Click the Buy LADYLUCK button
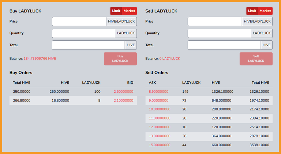 [x=120, y=59]
